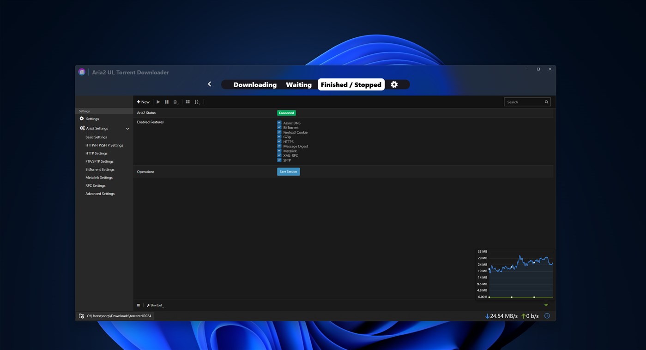Click the sort order icon
This screenshot has height=350, width=646.
coord(196,102)
